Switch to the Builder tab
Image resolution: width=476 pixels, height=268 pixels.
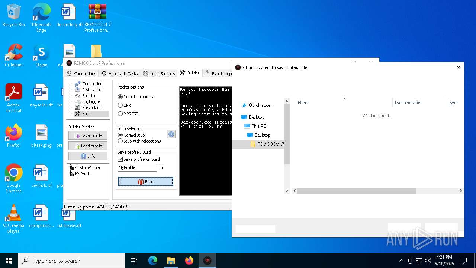[190, 73]
